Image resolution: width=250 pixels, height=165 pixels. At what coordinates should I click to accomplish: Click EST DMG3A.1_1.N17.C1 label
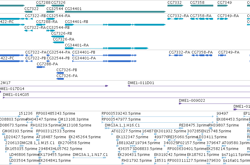(90, 154)
